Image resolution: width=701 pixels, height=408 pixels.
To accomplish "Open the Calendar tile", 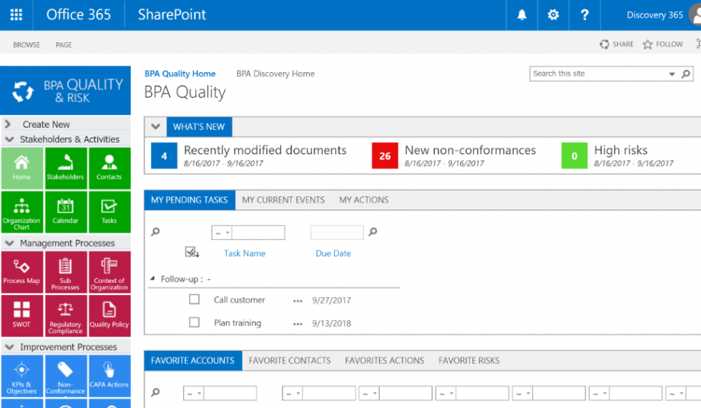I will tap(65, 212).
